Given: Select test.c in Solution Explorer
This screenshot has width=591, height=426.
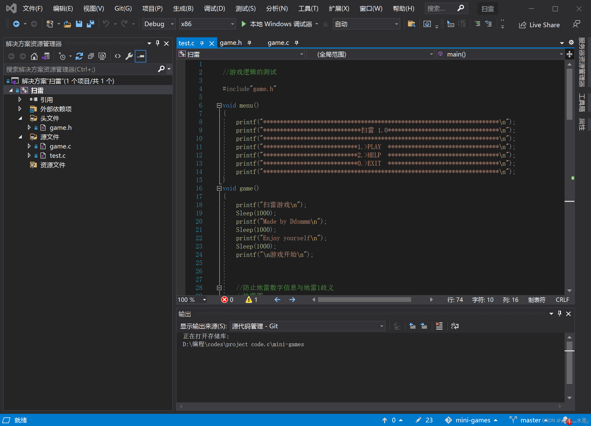Looking at the screenshot, I should 58,155.
